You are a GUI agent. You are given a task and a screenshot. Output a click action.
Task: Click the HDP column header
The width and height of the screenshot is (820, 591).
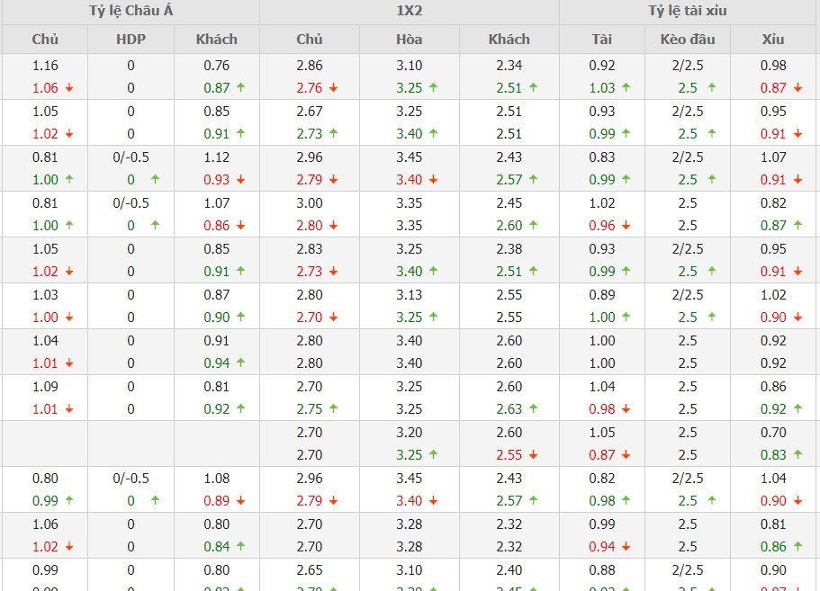131,40
